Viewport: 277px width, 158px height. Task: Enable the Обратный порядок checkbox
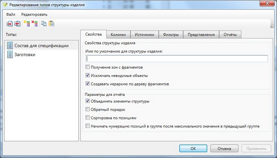tap(88, 109)
